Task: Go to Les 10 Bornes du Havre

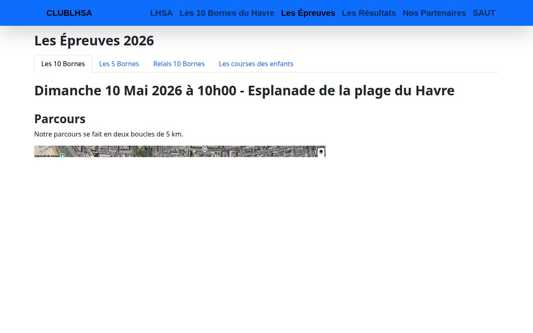Action: tap(227, 13)
